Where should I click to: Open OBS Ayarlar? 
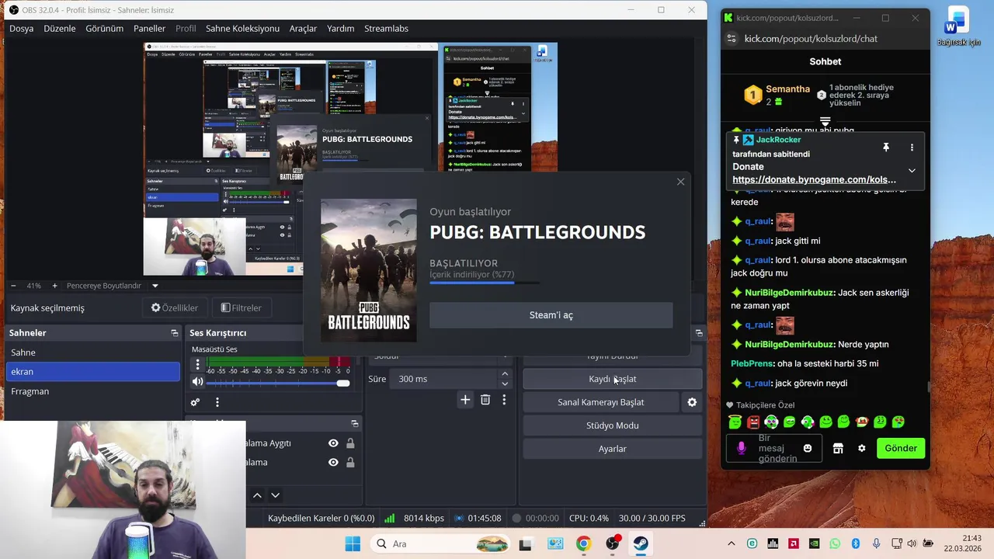(x=612, y=449)
